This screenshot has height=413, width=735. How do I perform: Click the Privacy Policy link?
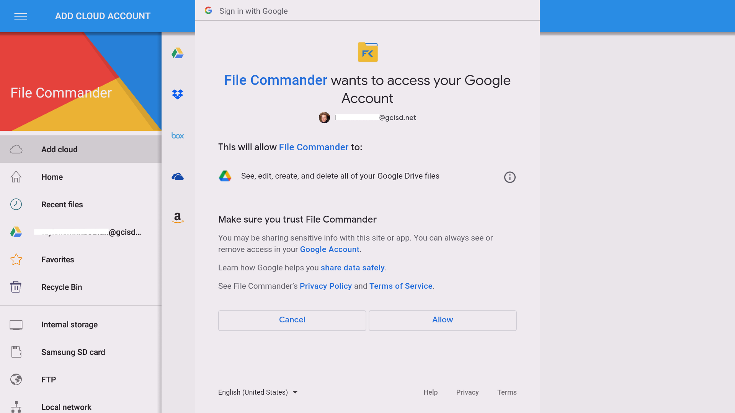(x=325, y=286)
